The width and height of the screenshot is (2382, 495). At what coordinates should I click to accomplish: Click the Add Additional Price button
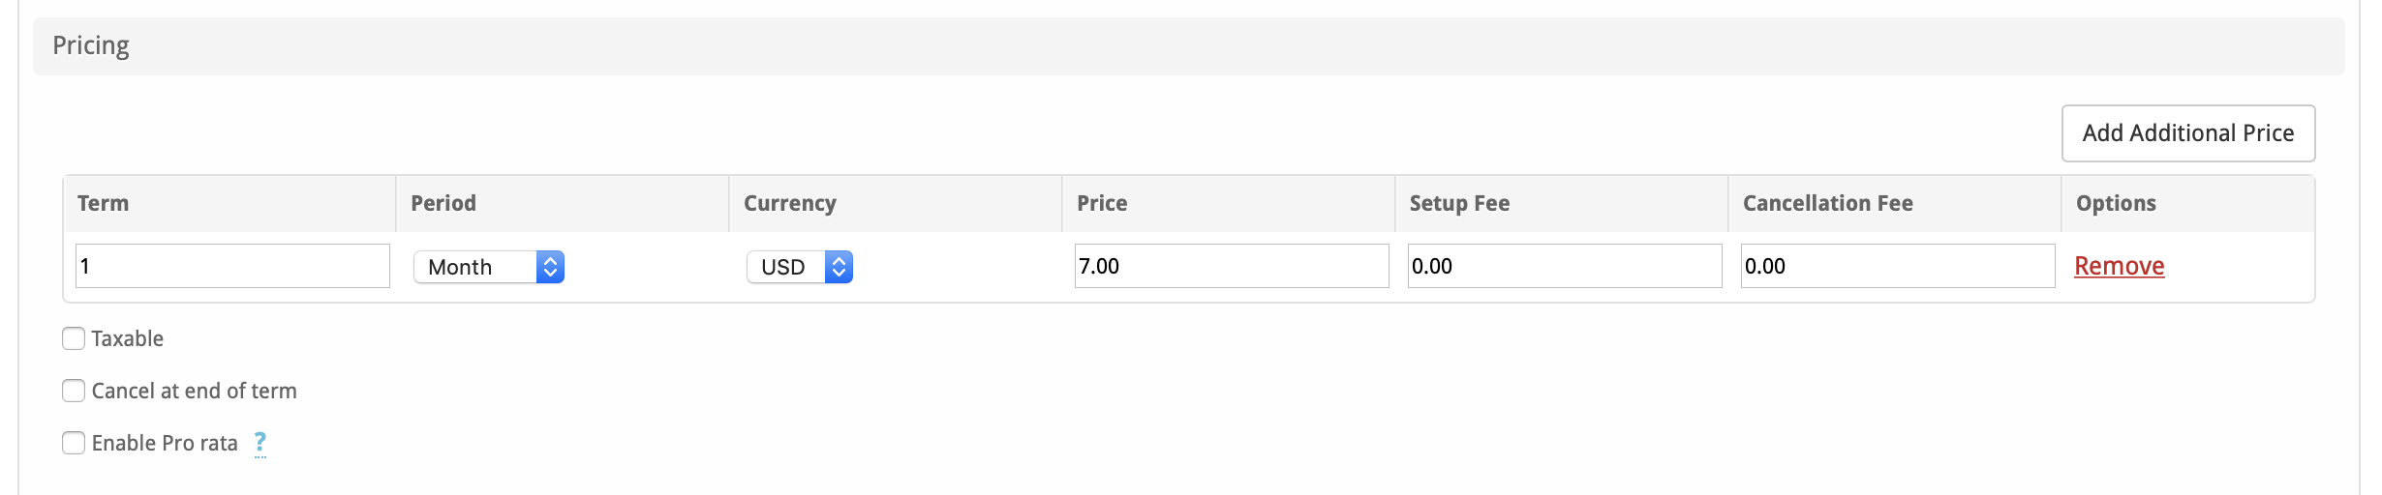(x=2187, y=133)
